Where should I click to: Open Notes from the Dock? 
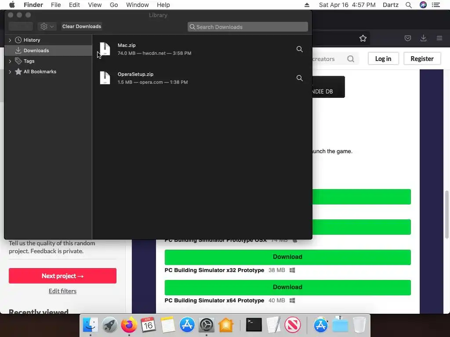(167, 325)
